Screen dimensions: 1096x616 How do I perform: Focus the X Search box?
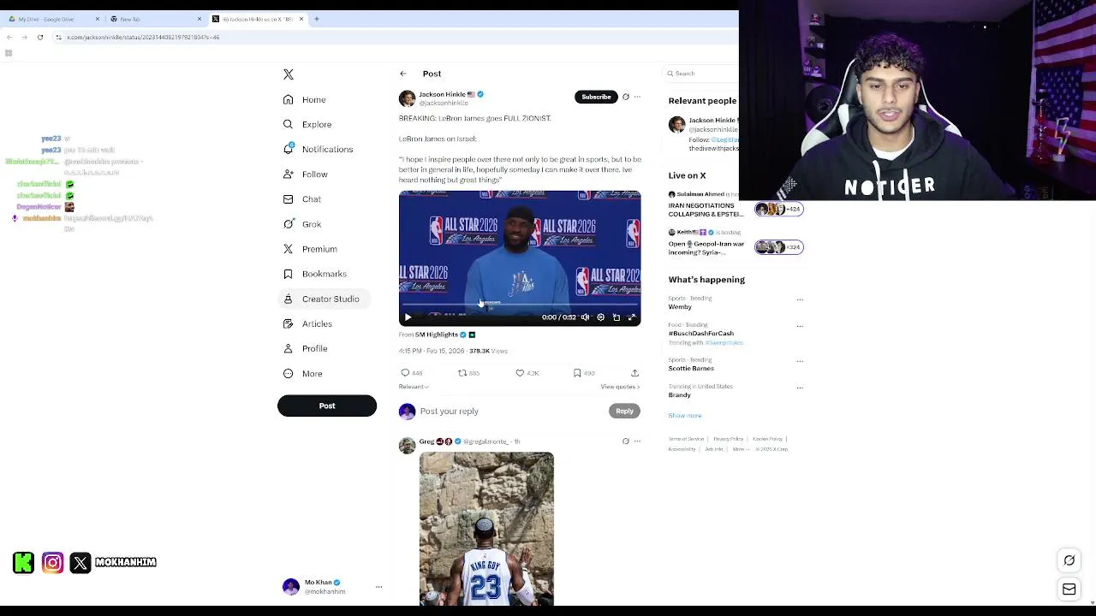(x=702, y=74)
